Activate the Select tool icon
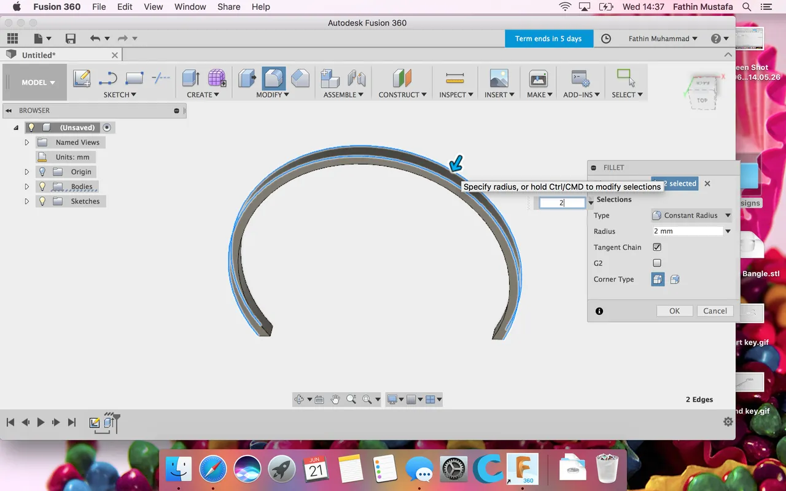This screenshot has width=786, height=491. [626, 78]
